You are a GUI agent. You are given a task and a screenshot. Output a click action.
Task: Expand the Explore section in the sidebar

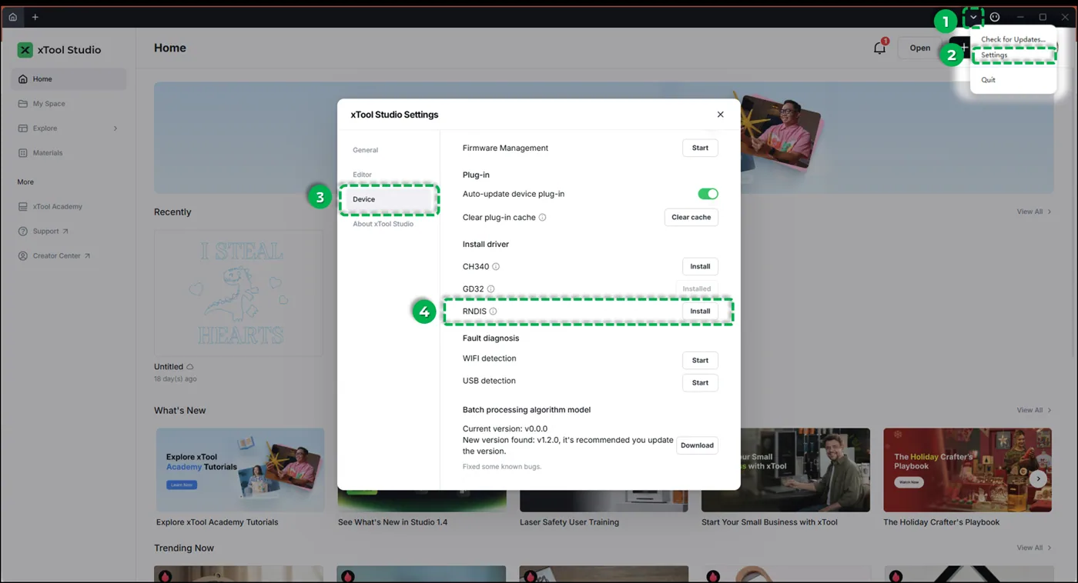click(115, 128)
